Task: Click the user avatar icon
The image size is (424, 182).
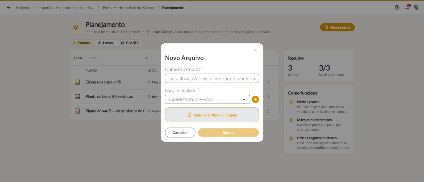Action: [417, 7]
